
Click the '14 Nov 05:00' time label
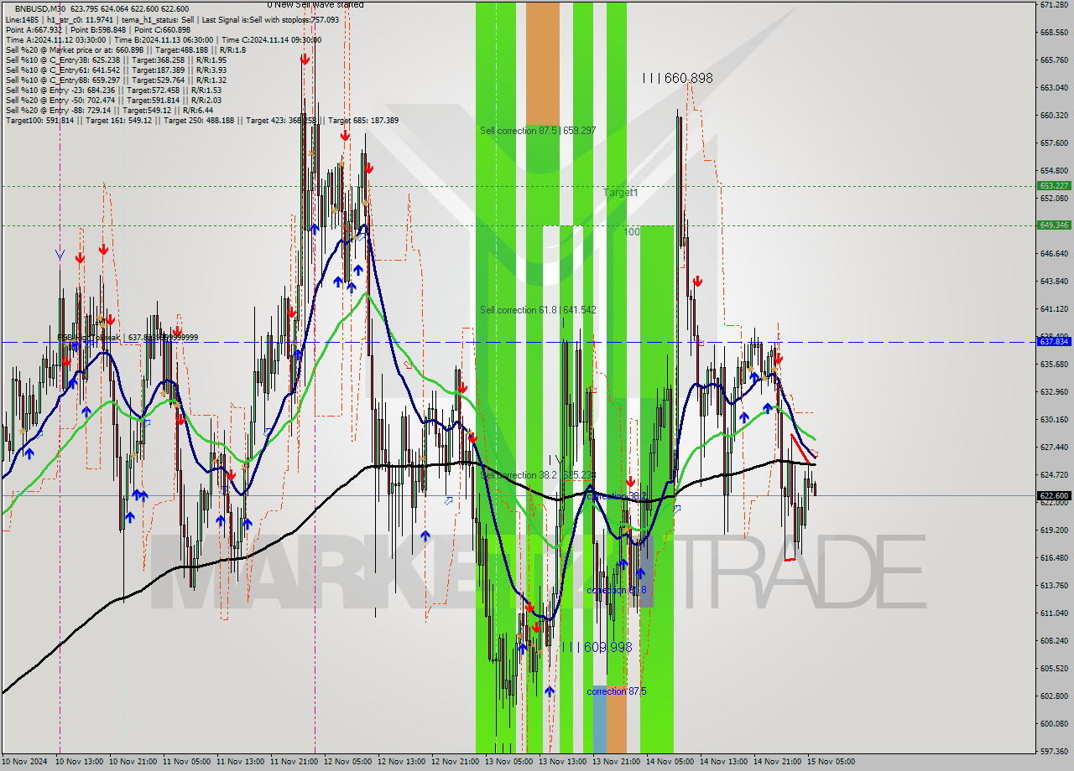pyautogui.click(x=670, y=762)
